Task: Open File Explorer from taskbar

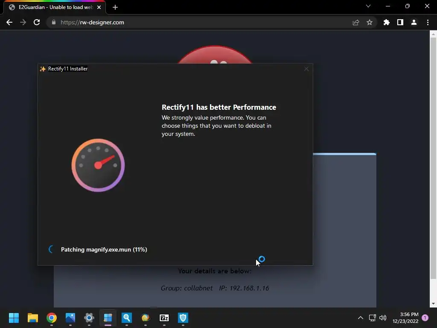Action: (x=32, y=318)
